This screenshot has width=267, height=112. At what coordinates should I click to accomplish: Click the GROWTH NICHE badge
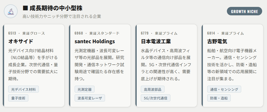pyautogui.click(x=244, y=11)
